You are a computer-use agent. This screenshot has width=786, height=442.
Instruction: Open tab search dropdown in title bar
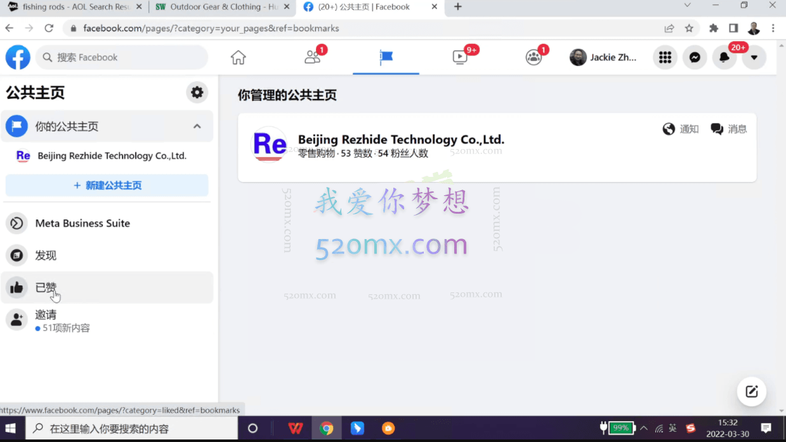click(x=687, y=5)
